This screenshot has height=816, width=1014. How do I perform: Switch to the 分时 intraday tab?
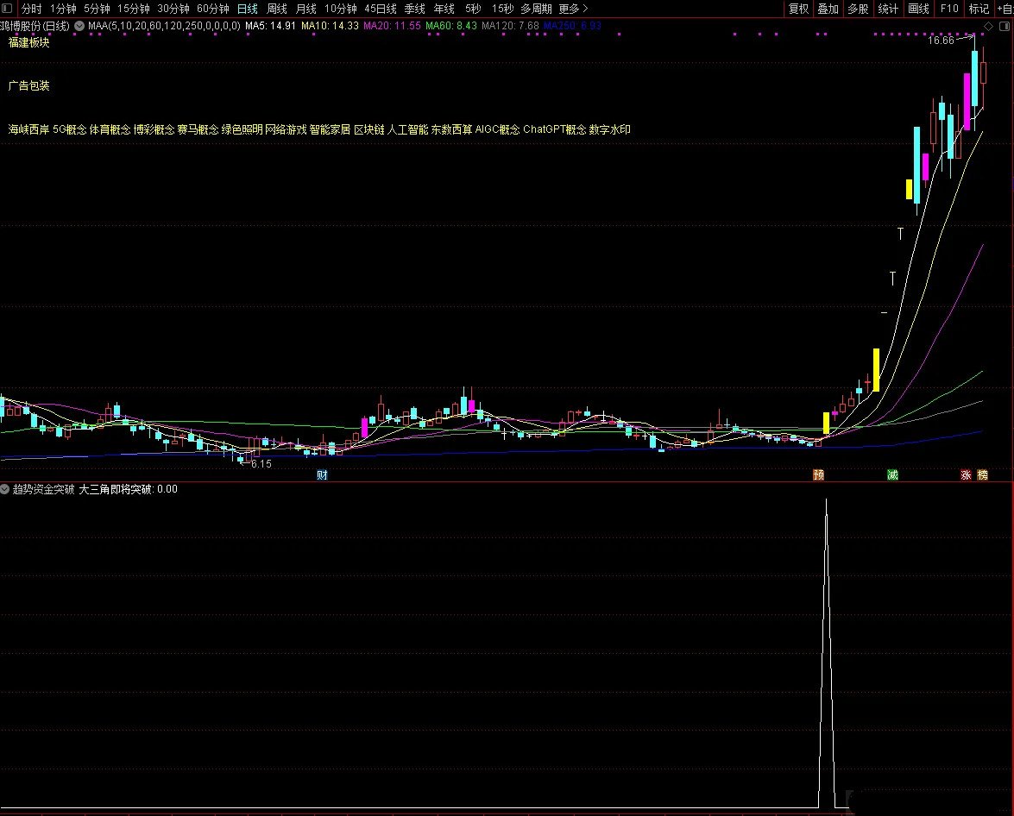point(31,9)
